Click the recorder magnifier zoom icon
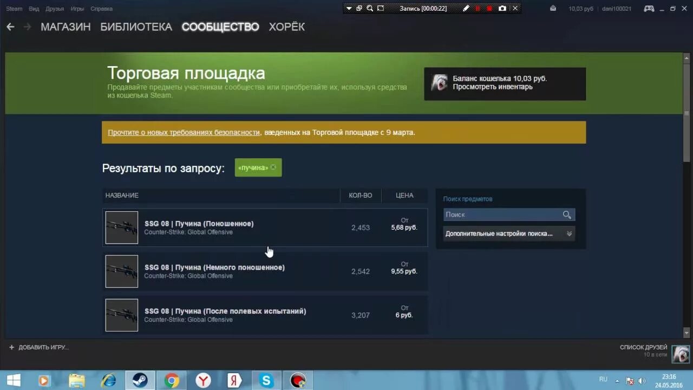693x390 pixels. [370, 8]
